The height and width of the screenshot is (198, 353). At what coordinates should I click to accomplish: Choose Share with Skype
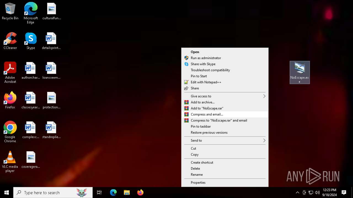pyautogui.click(x=225, y=64)
